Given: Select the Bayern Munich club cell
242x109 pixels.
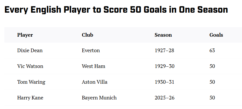Looking at the screenshot, I should (x=99, y=98).
